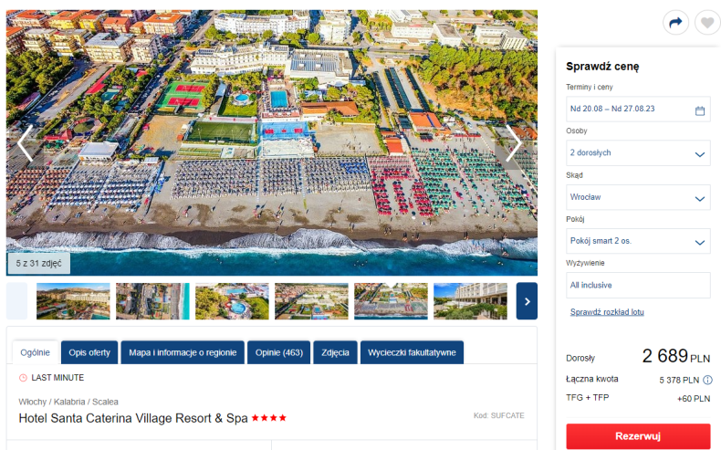
Task: Show previous photo with left arrow
Action: 26,143
